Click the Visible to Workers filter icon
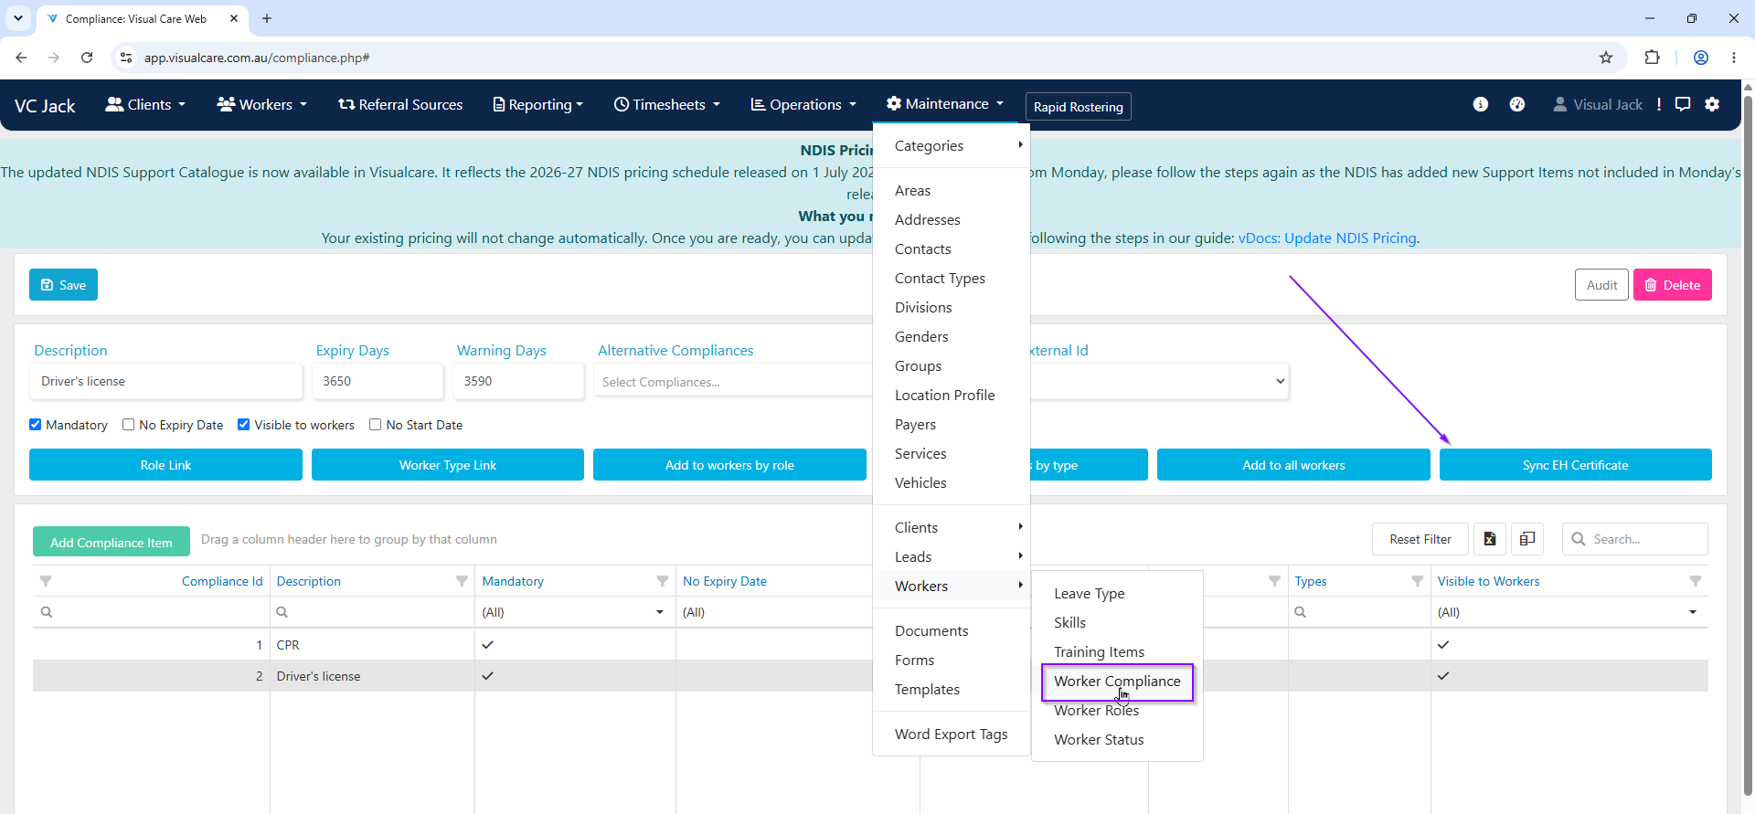1755x814 pixels. (x=1696, y=581)
